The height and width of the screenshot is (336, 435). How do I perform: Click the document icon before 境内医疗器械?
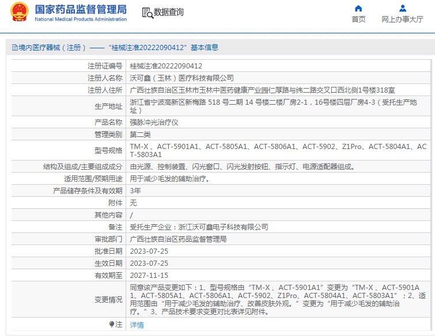(x=15, y=47)
